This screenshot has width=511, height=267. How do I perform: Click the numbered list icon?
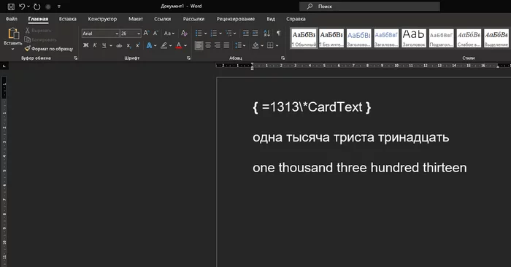(214, 34)
